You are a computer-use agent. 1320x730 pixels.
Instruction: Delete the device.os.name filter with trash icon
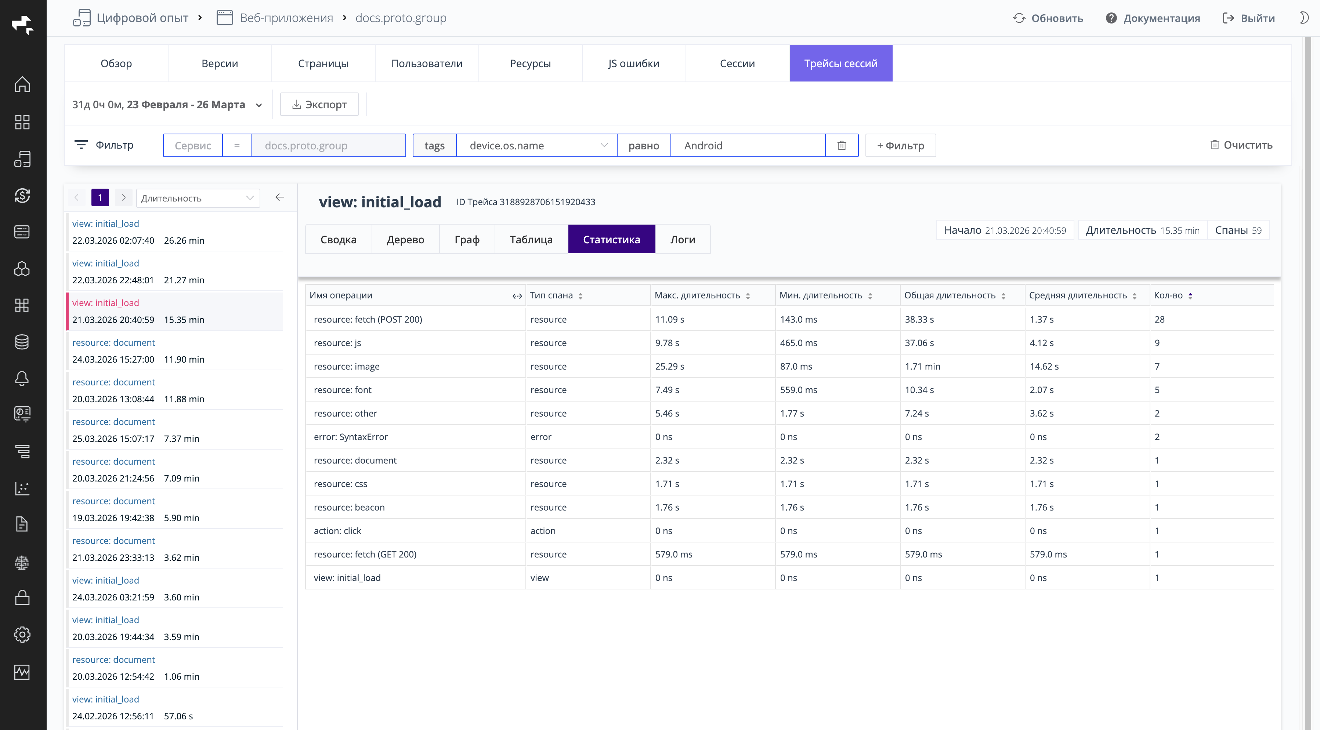tap(842, 145)
